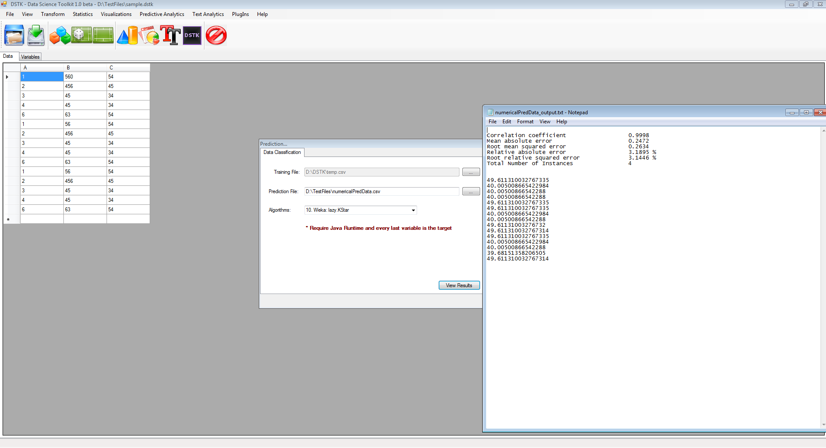Click the red prohibition stop icon
The height and width of the screenshot is (448, 826).
click(216, 35)
